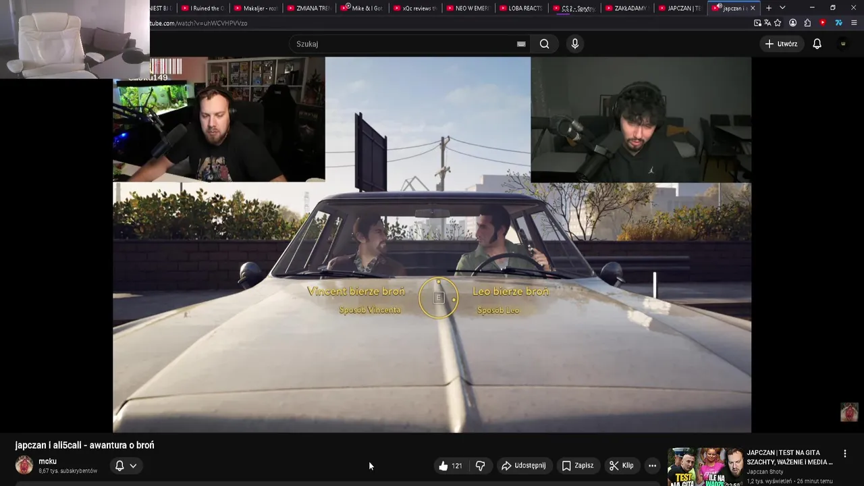864x486 pixels.
Task: Click the '8,67 tys. subskrybentów' text
Action: (x=68, y=471)
